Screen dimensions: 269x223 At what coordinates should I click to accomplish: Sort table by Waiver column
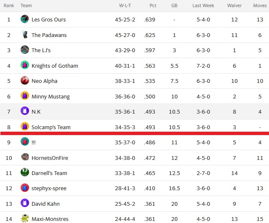coord(234,5)
